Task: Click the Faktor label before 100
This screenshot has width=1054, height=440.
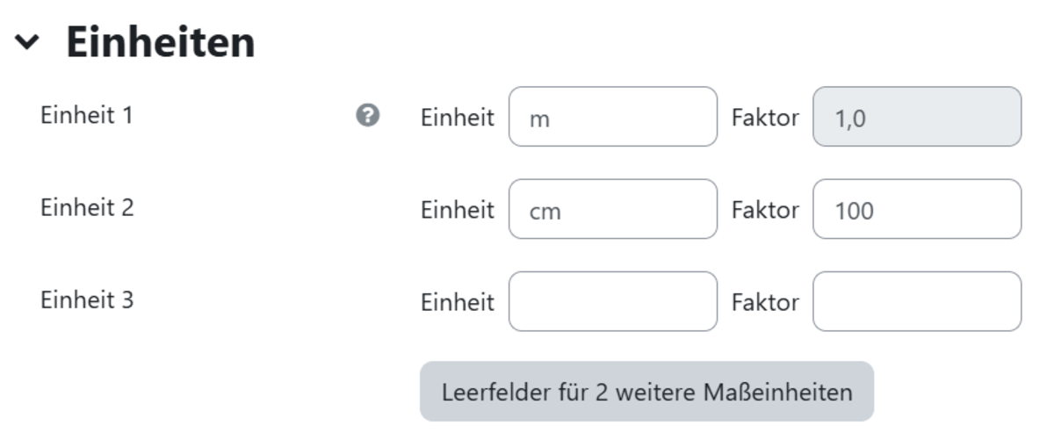Action: (765, 210)
